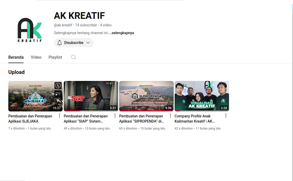The width and height of the screenshot is (293, 181).
Task: Switch to the Video tab
Action: click(x=36, y=57)
